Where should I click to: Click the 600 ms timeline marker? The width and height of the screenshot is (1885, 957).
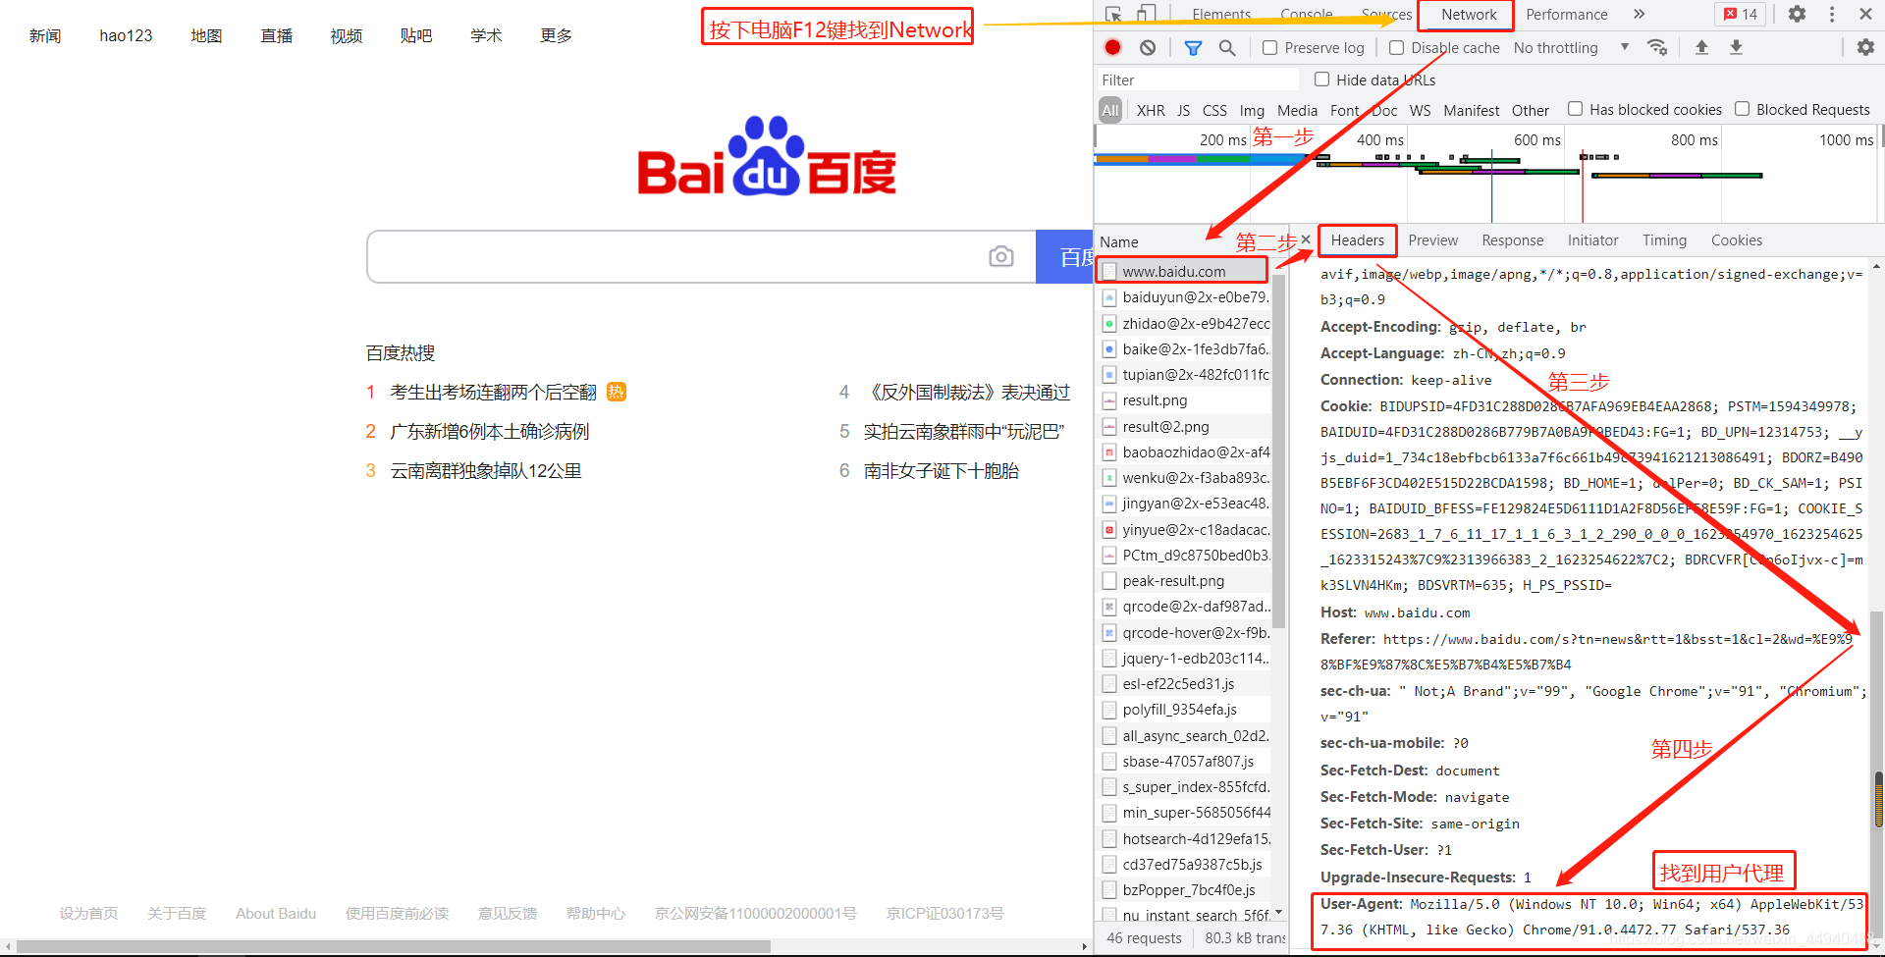[1536, 139]
